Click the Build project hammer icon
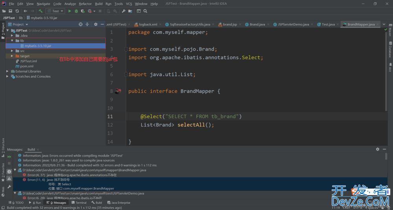 tap(40, 11)
